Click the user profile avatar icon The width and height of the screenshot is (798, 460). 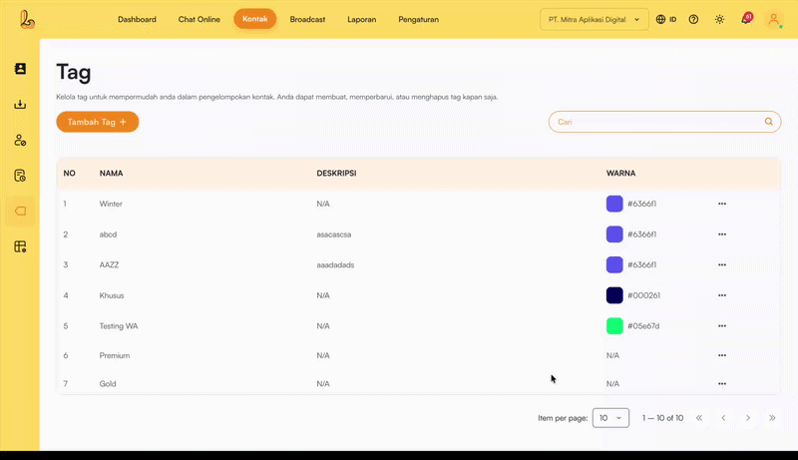(x=773, y=19)
